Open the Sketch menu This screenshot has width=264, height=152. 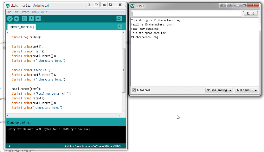coord(25,12)
